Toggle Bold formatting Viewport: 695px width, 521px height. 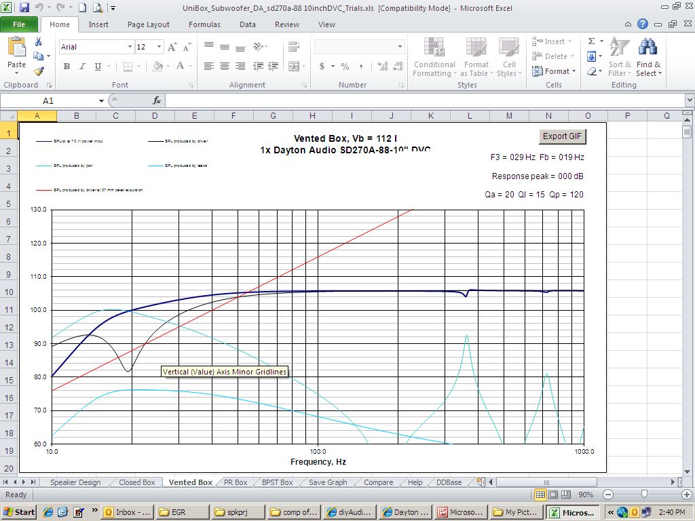(x=67, y=66)
